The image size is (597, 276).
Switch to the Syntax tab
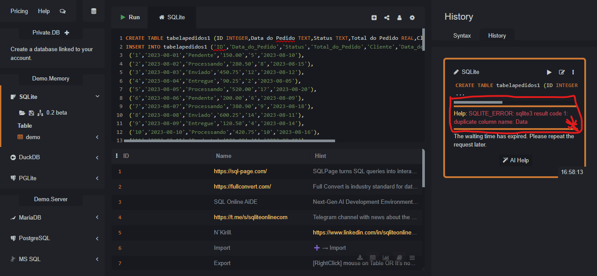tap(462, 36)
